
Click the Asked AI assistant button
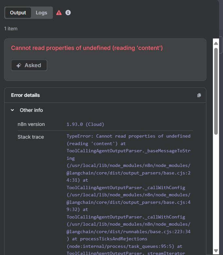29,65
